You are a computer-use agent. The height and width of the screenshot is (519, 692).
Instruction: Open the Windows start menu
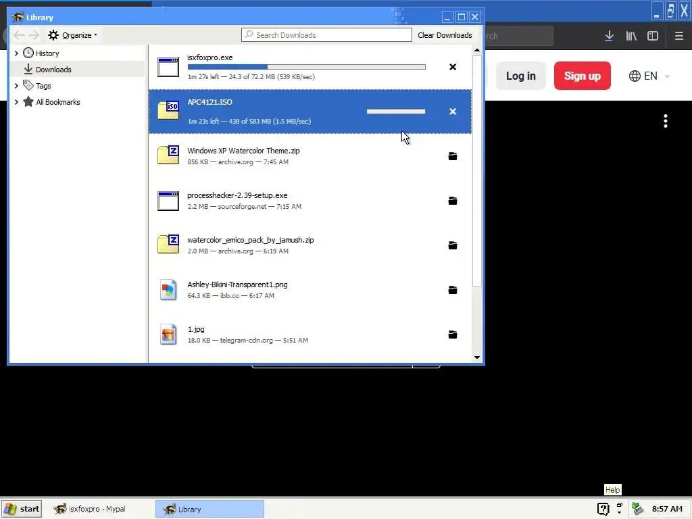(22, 509)
